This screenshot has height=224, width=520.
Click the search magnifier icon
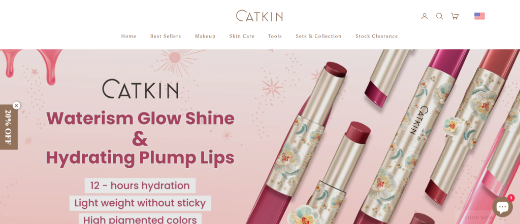click(439, 16)
